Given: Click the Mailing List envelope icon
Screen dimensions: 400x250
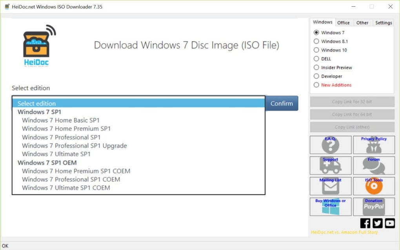Looking at the screenshot, I should pos(330,186).
